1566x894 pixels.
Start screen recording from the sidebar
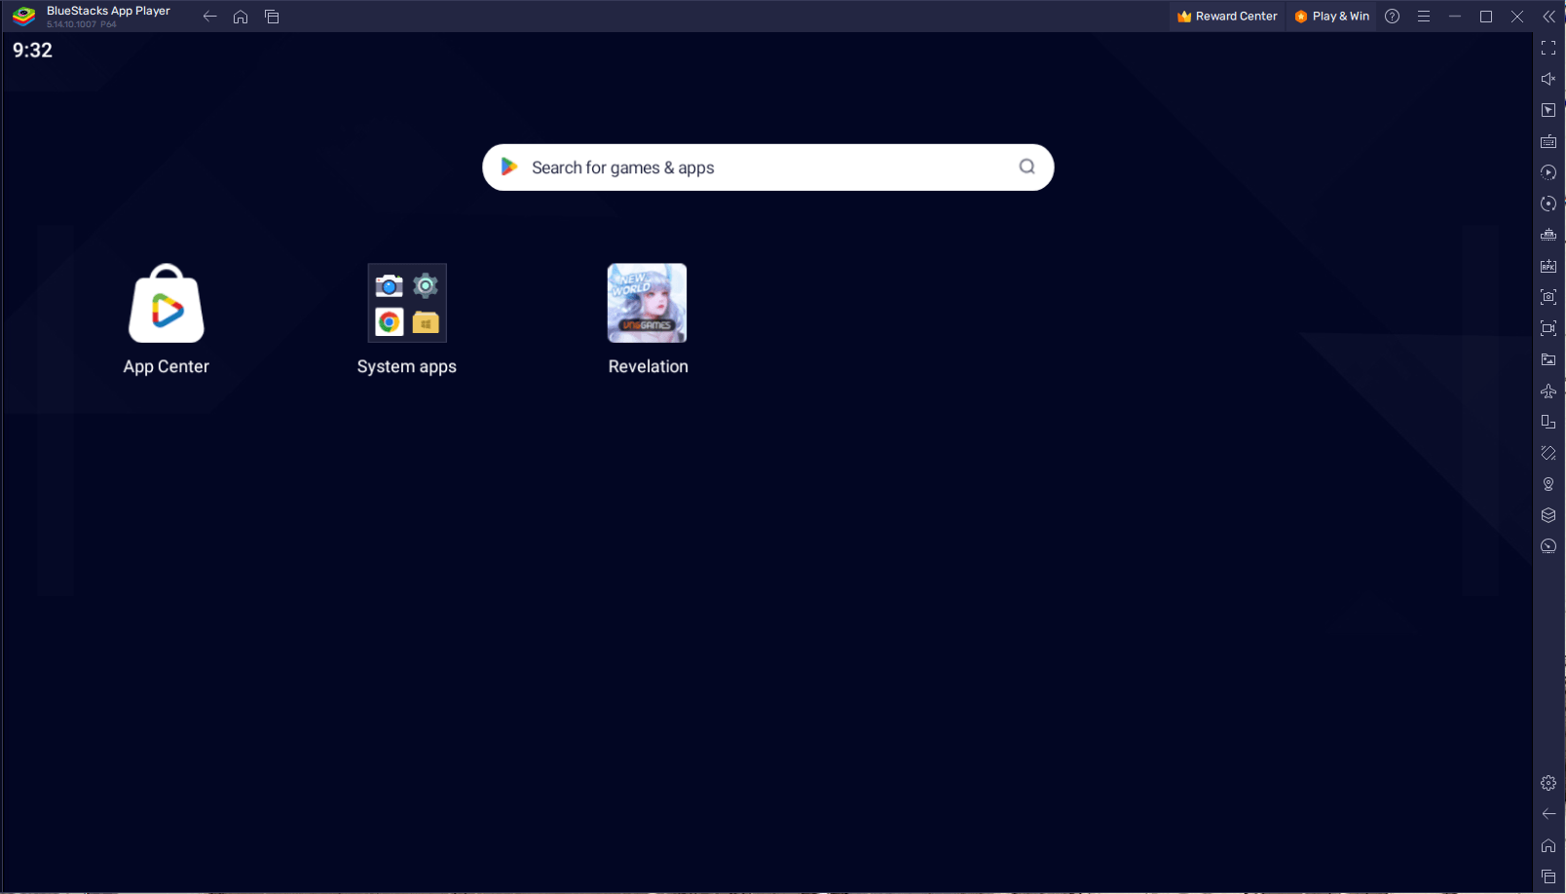[x=1548, y=328]
